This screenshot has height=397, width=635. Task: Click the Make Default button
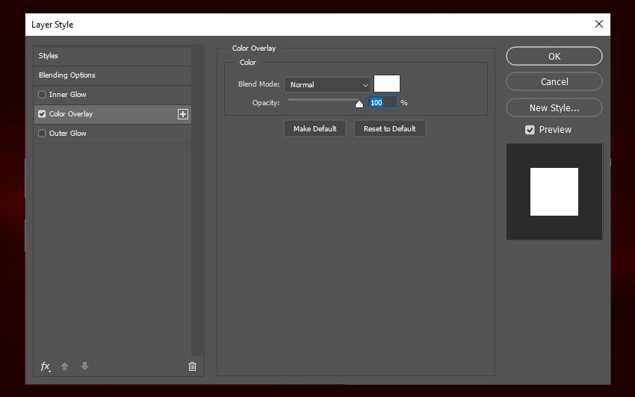[x=315, y=129]
